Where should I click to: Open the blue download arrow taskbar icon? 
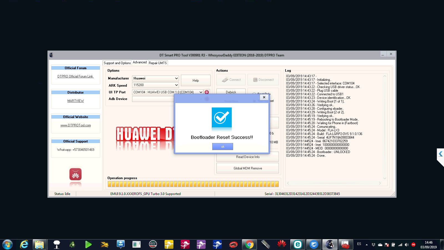121,244
